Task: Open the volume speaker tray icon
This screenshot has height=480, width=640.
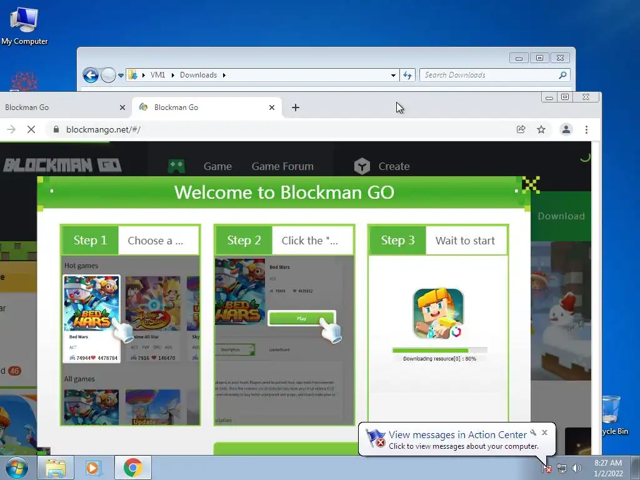Action: [x=576, y=468]
